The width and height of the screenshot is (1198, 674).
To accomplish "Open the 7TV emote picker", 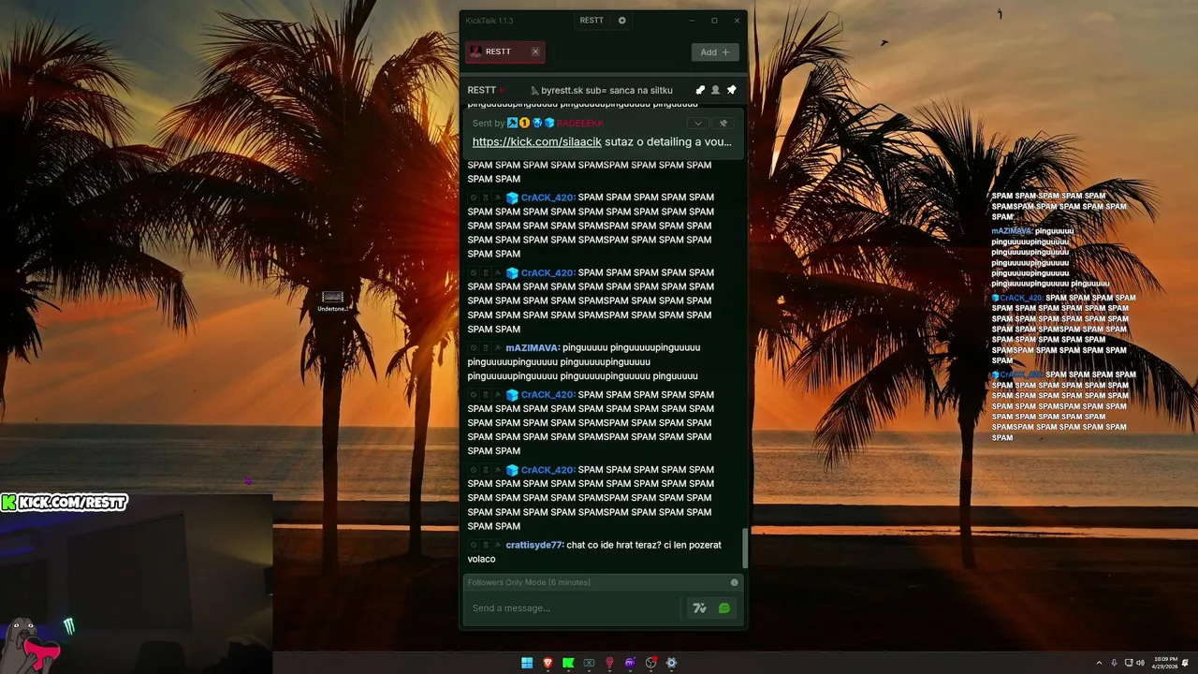I will click(x=699, y=608).
